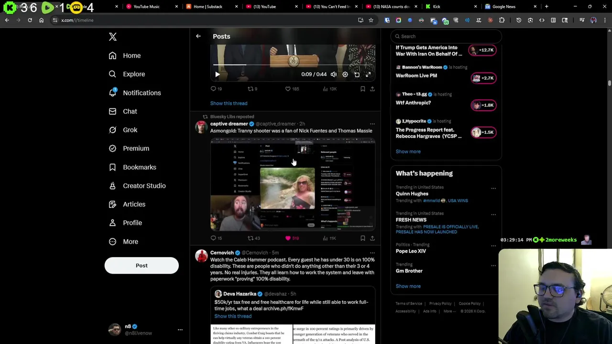Viewport: 612px width, 344px height.
Task: Click the Post button
Action: pos(142,266)
